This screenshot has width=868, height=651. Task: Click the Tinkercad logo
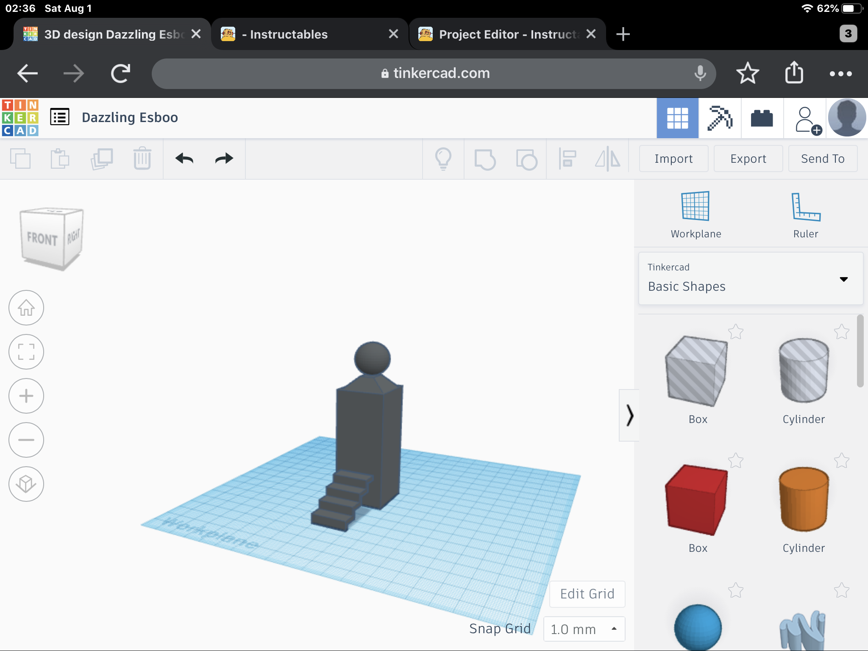(20, 117)
